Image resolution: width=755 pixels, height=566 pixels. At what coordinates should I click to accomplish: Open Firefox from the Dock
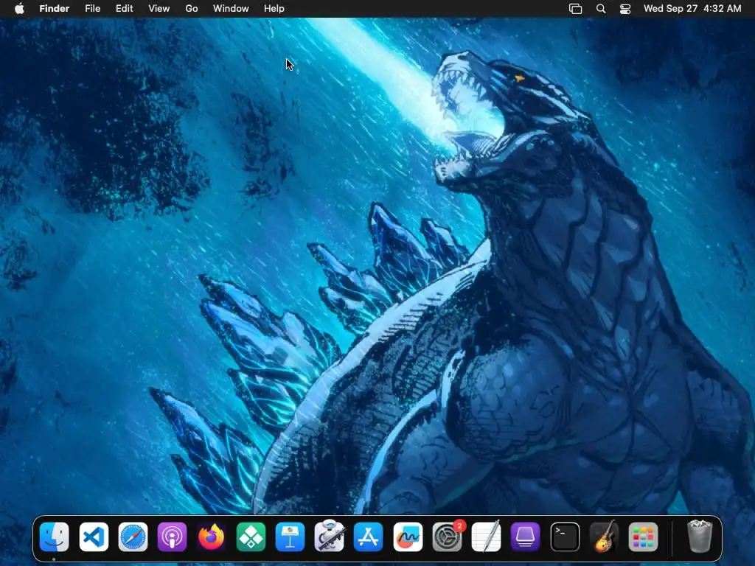point(212,537)
